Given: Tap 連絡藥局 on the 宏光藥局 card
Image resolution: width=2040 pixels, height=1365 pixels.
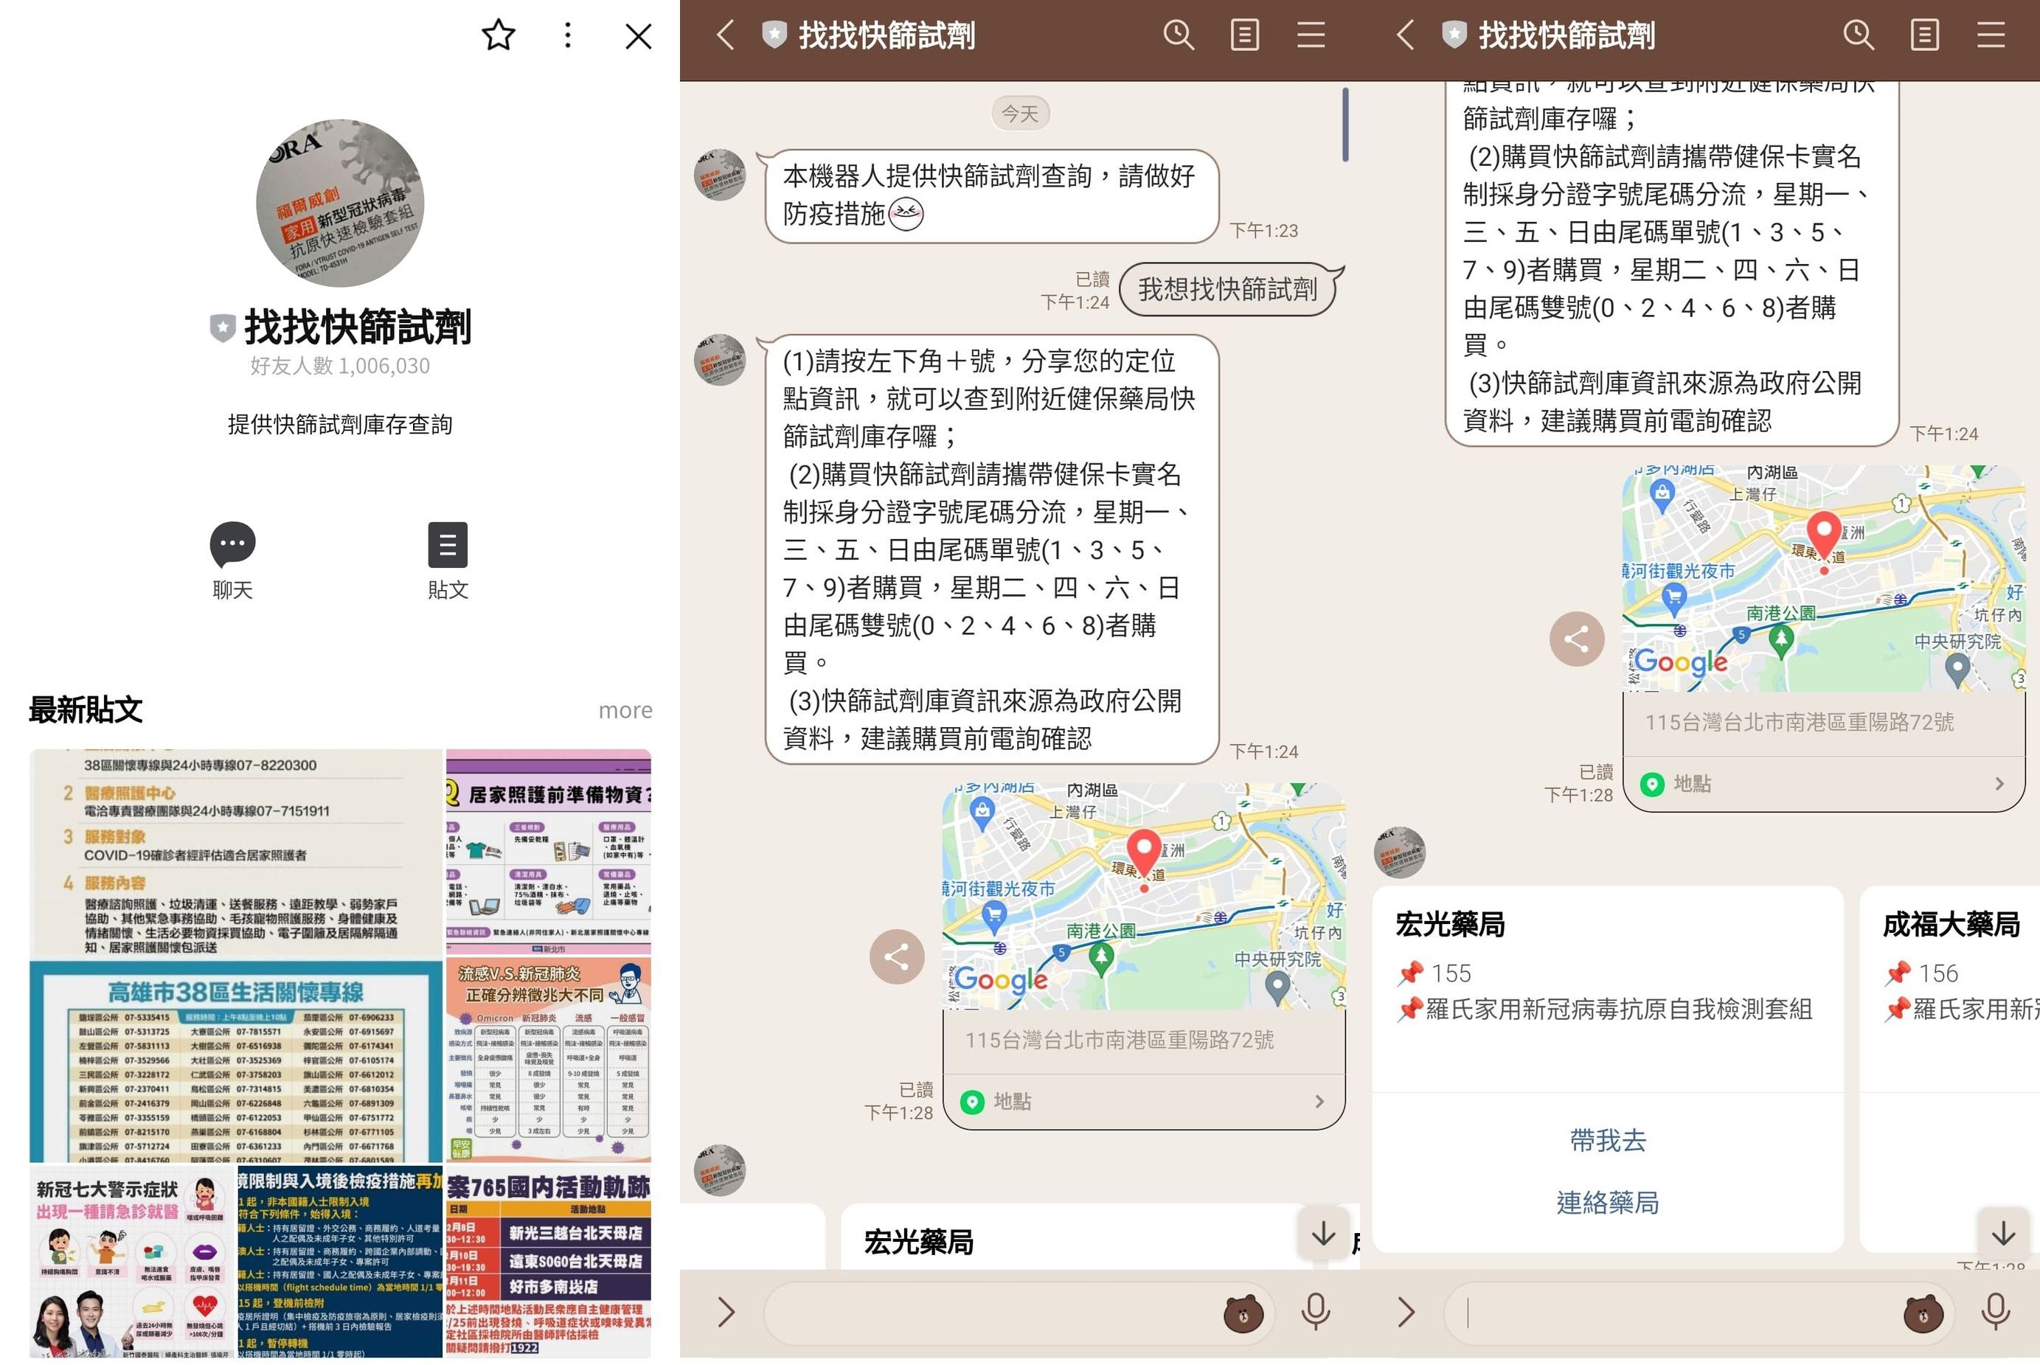Looking at the screenshot, I should pyautogui.click(x=1607, y=1202).
